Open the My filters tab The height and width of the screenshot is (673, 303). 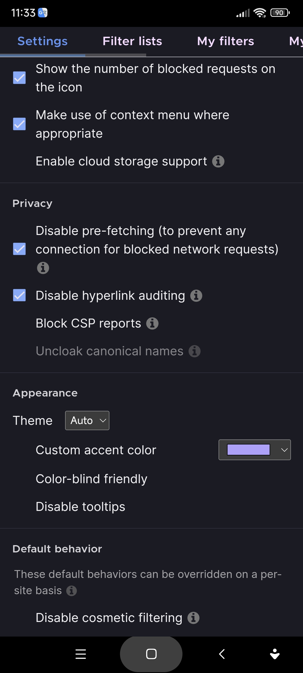226,41
